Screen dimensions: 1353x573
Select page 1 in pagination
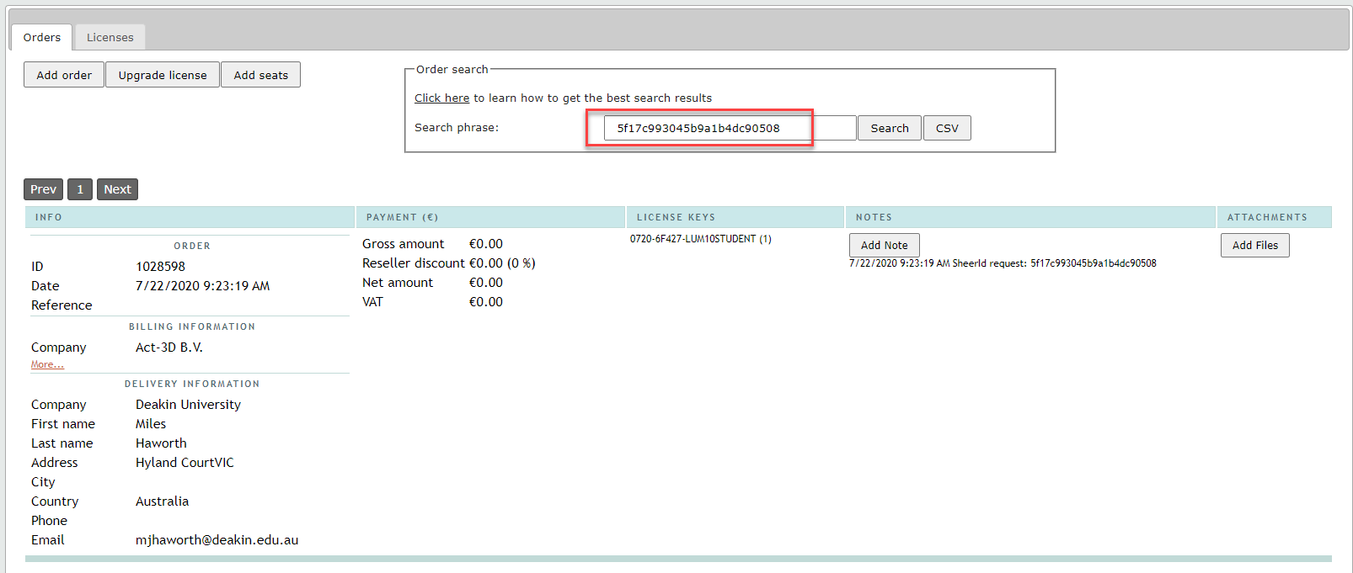pyautogui.click(x=80, y=189)
